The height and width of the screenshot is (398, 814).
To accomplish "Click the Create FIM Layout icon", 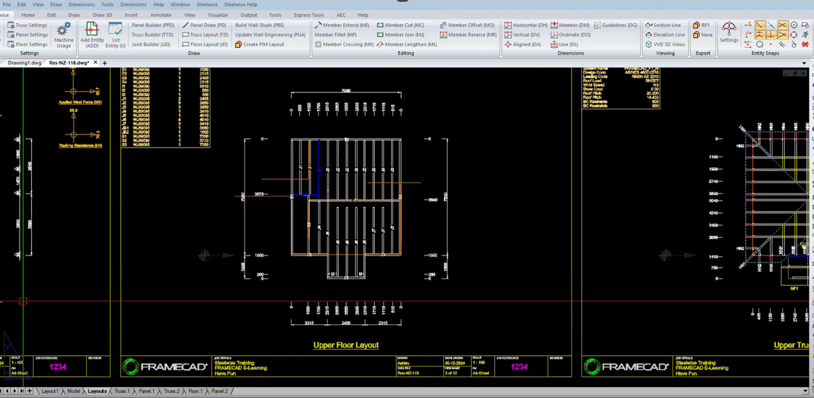I will [x=238, y=45].
